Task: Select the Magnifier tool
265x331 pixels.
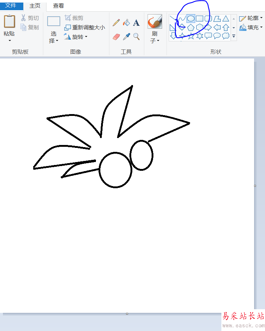Action: coord(136,37)
